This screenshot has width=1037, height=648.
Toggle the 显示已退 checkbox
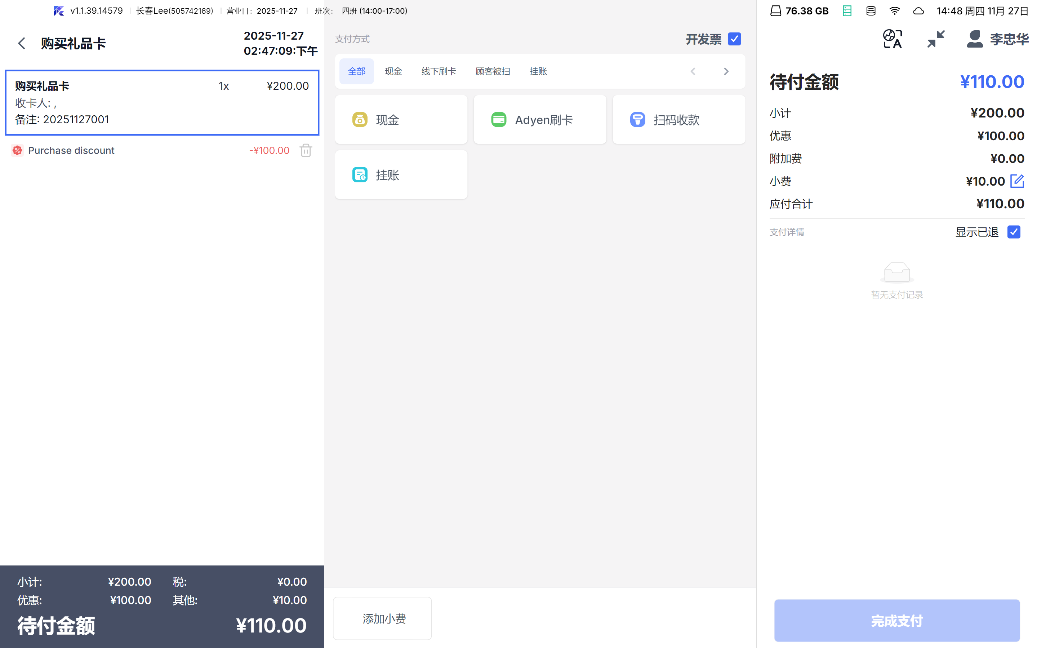pos(1014,232)
